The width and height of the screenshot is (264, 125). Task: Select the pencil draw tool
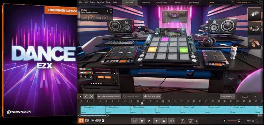tap(86, 96)
